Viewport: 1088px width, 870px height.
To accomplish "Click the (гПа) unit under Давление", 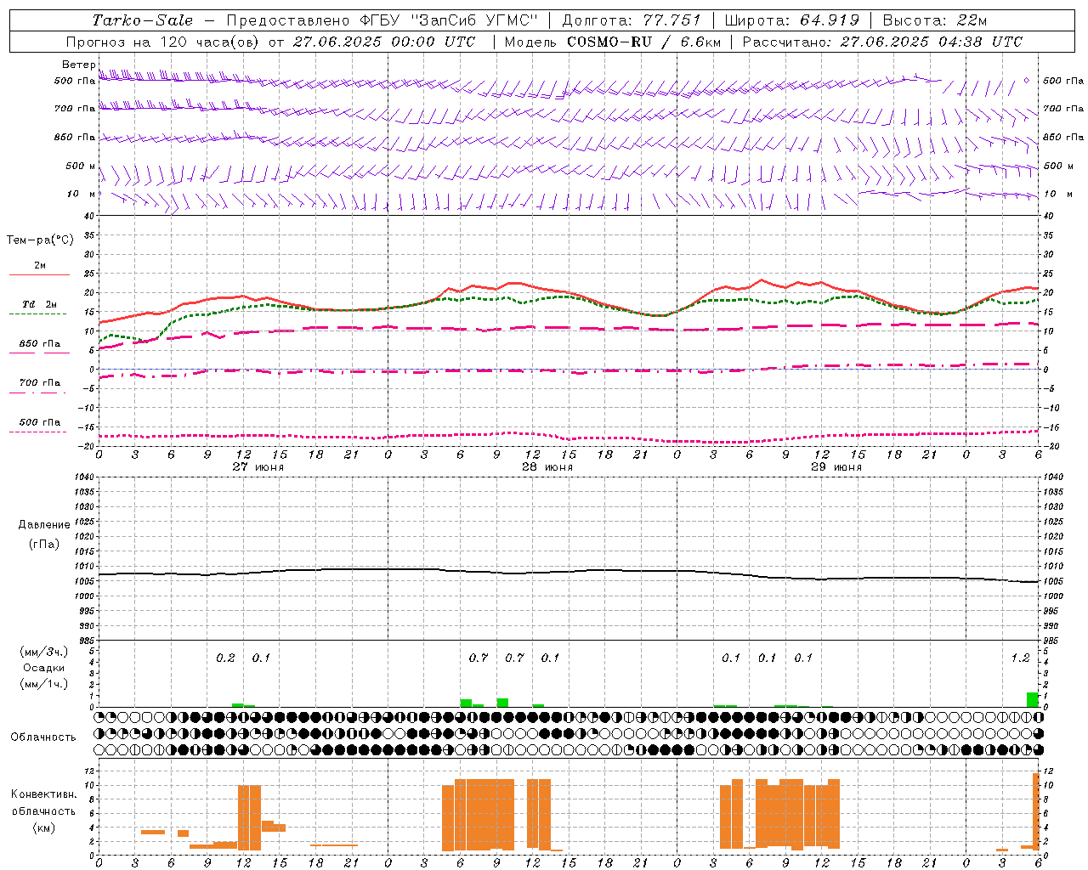I will 44,544.
